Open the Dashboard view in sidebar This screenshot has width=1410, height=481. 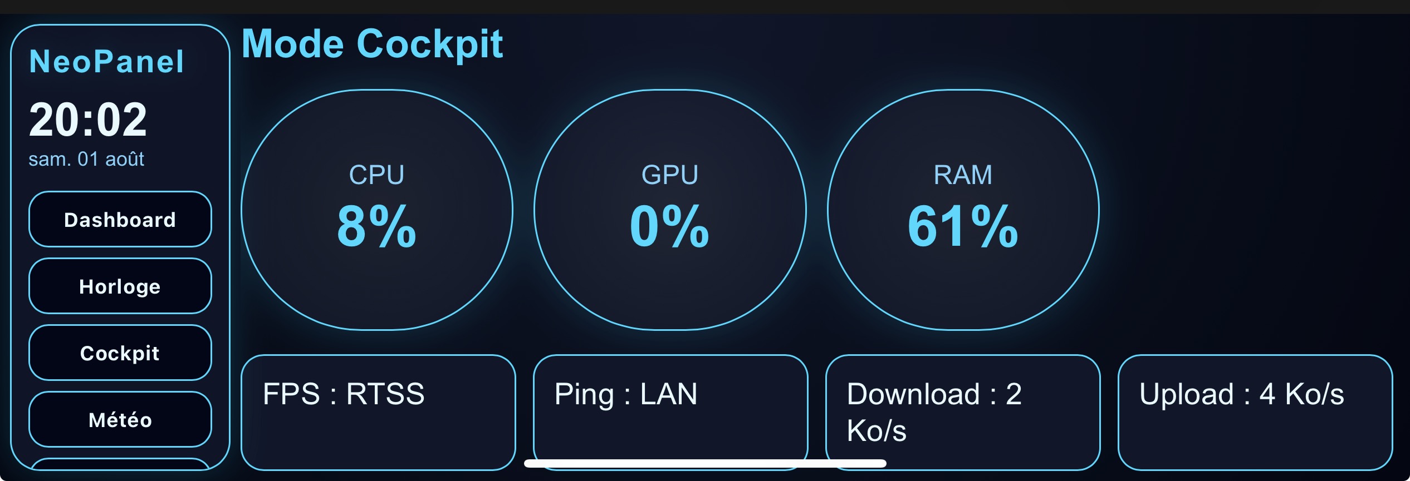click(x=120, y=219)
